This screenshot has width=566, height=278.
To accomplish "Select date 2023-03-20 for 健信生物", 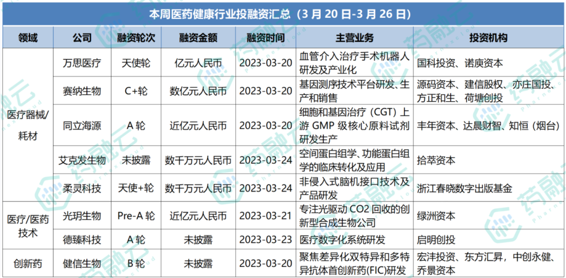I will coord(266,263).
